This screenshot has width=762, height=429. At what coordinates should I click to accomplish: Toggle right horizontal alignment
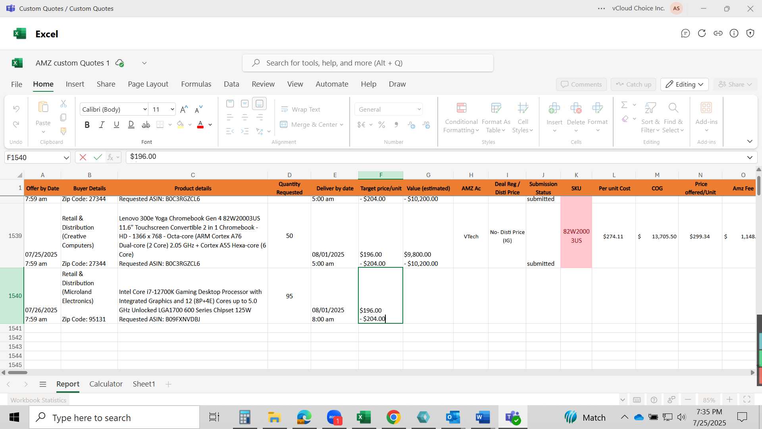(260, 118)
